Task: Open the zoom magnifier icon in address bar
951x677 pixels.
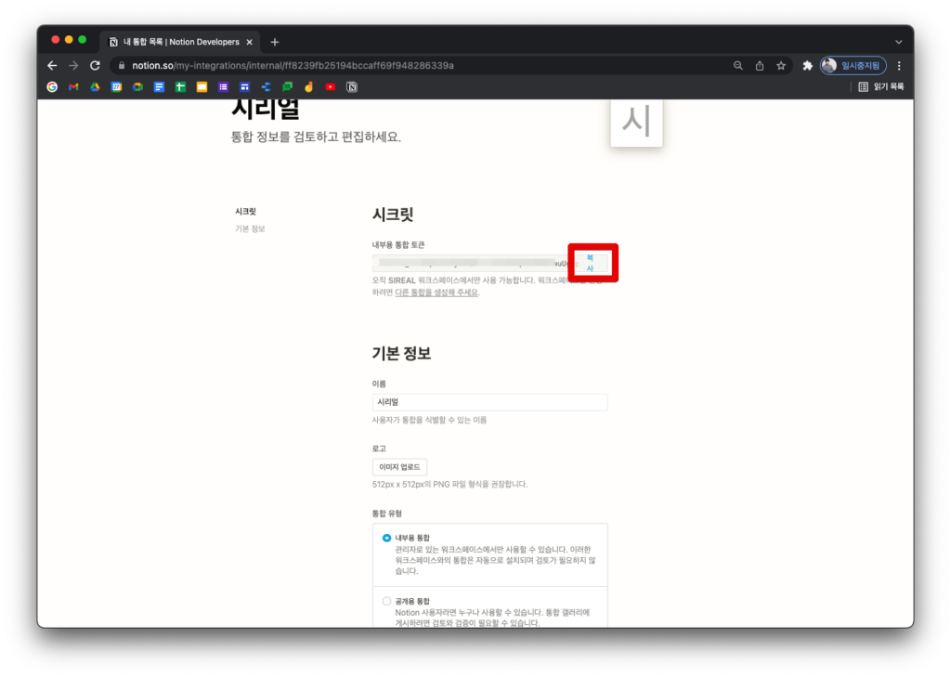Action: point(738,66)
